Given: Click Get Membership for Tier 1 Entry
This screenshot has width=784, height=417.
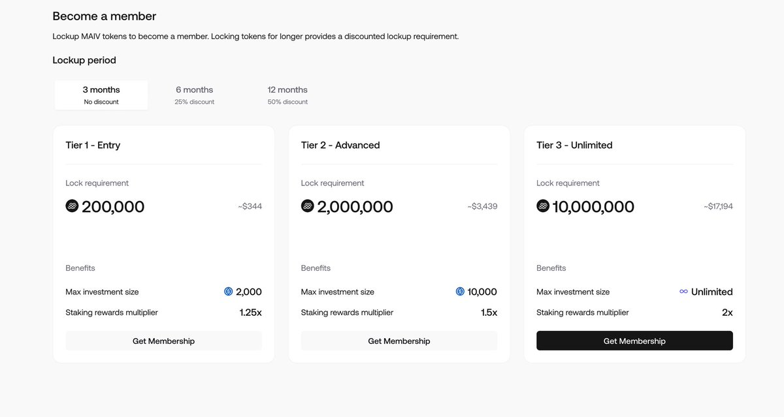Looking at the screenshot, I should [x=163, y=340].
